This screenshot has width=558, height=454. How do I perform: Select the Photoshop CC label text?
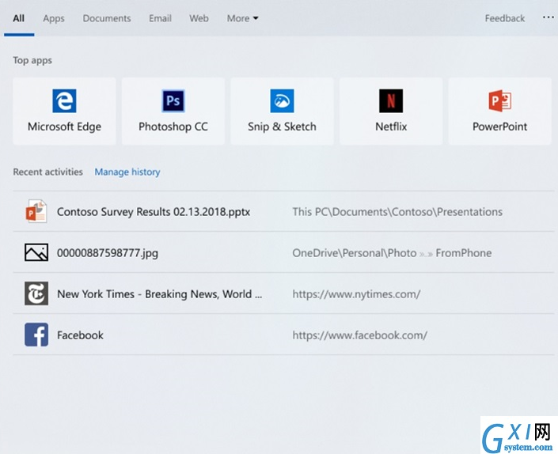173,127
